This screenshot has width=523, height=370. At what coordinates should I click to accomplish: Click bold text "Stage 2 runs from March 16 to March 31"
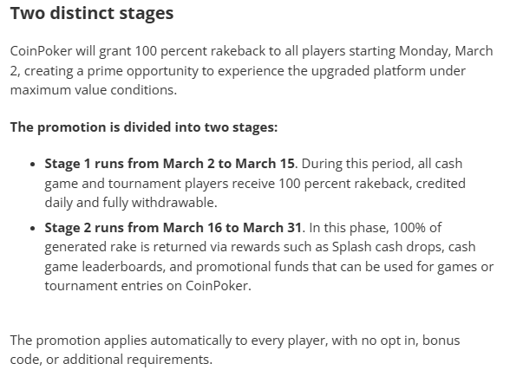click(173, 228)
